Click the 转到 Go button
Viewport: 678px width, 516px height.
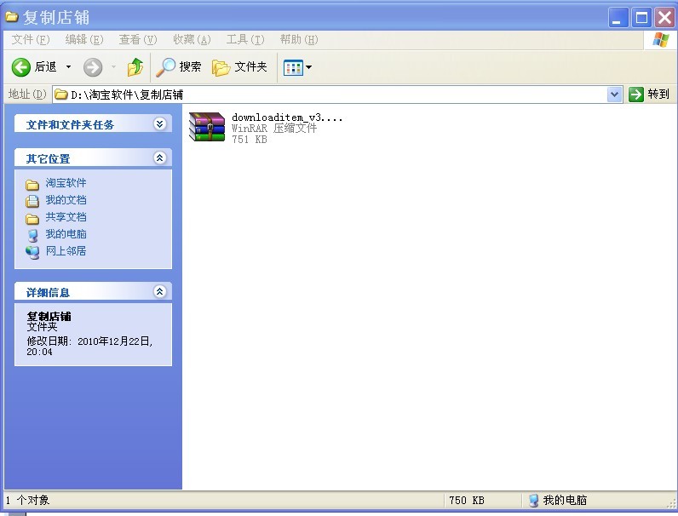tap(649, 95)
